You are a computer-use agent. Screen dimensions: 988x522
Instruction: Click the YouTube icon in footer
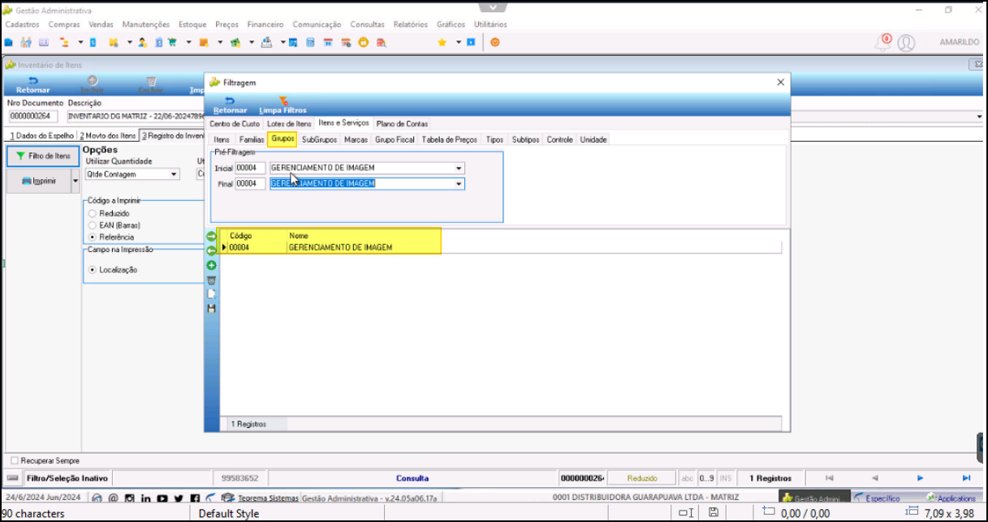(163, 498)
